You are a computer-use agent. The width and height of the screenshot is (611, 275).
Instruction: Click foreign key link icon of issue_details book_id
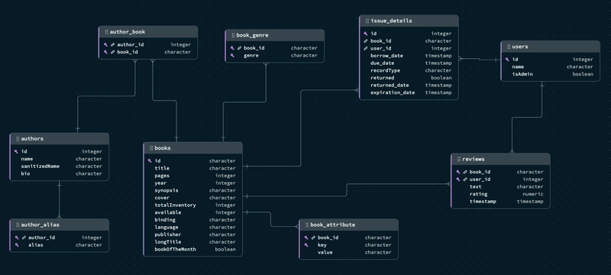coord(366,41)
